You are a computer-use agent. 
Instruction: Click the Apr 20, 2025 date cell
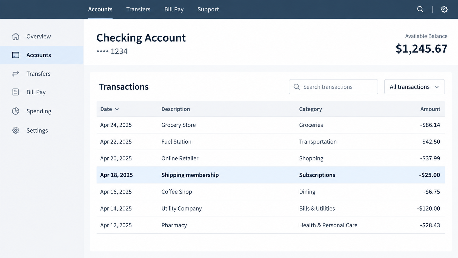(116, 158)
